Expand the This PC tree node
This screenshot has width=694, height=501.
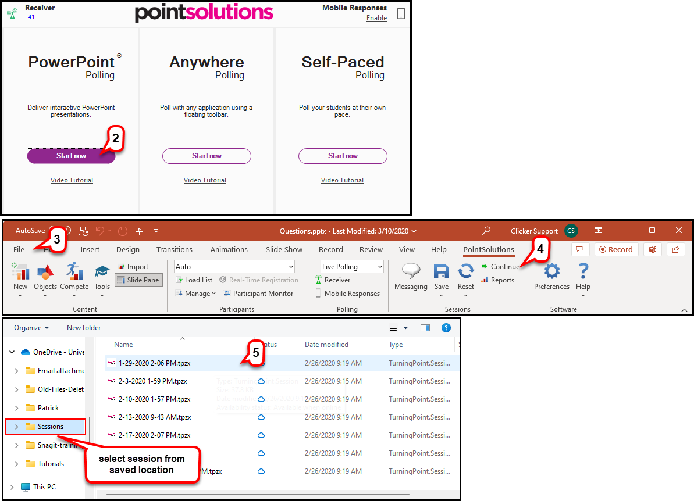[x=12, y=487]
